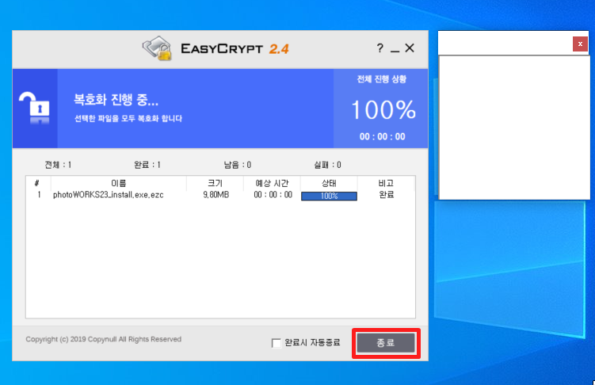Click the Copyright 2019 Copynull text

point(104,339)
